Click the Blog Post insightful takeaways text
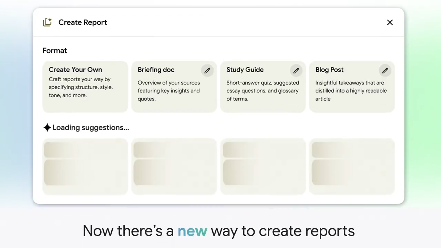The image size is (441, 248). [351, 91]
